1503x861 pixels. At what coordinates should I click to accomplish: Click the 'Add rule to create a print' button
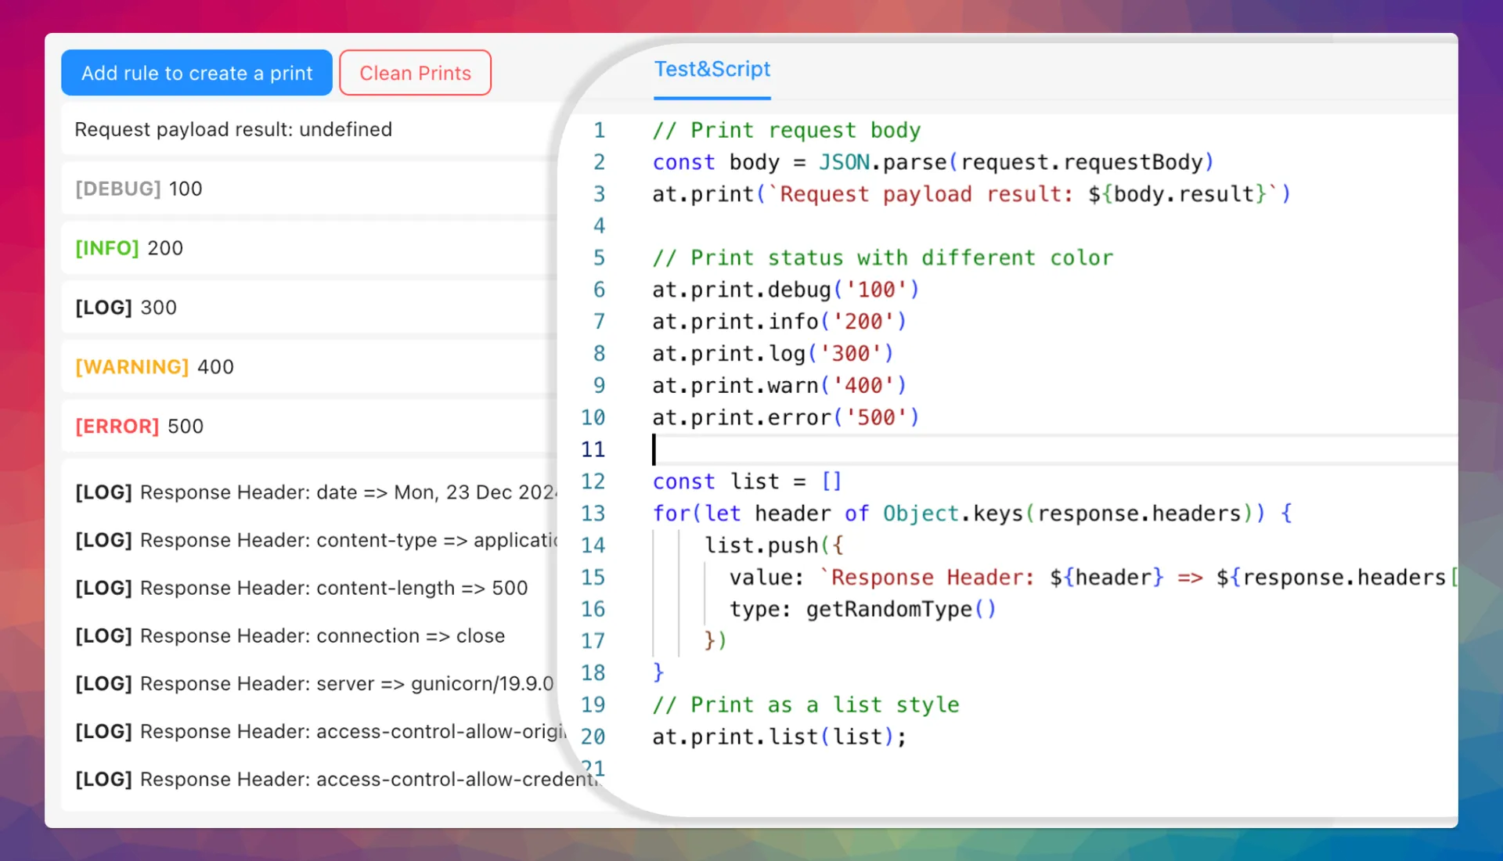(x=196, y=72)
